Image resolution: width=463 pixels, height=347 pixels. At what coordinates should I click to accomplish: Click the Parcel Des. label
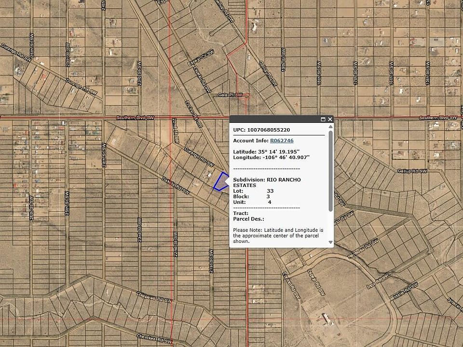[249, 219]
